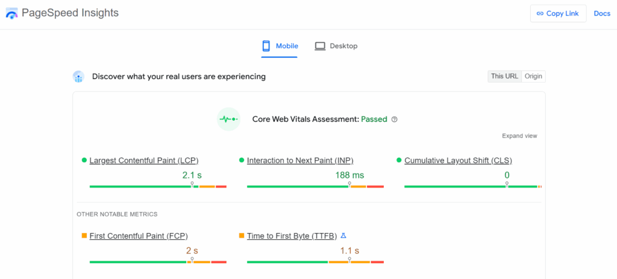Click the "PageSpeed Insights" title text
Screen dimensions: 617x279
70,13
